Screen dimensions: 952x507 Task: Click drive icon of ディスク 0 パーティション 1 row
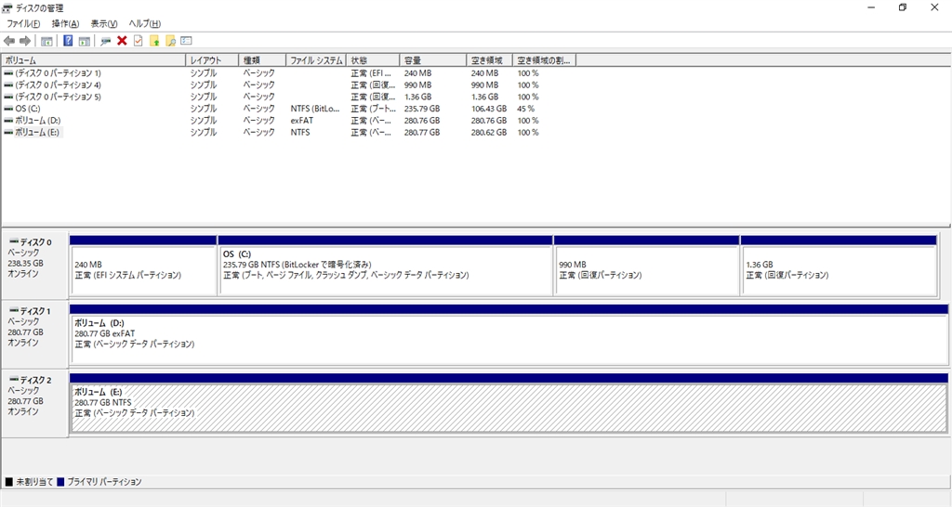(8, 72)
